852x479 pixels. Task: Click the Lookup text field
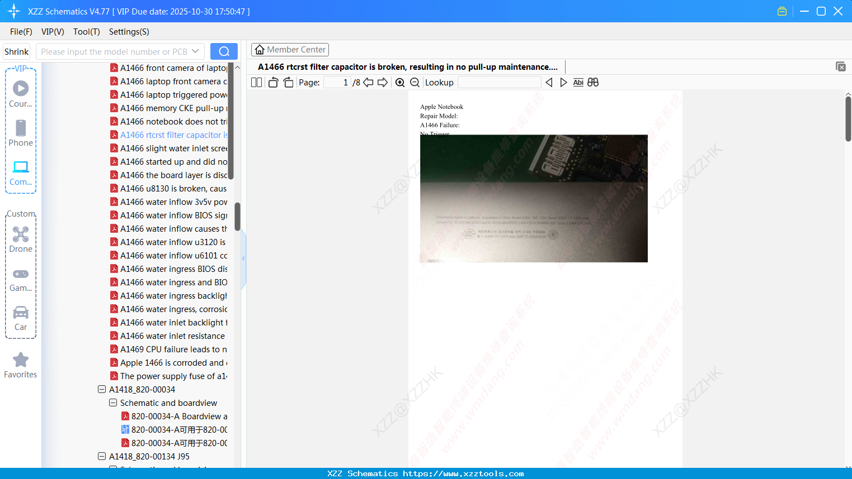(x=500, y=83)
